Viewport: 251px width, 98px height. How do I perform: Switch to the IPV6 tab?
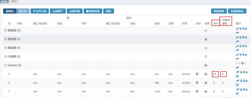click(14, 2)
